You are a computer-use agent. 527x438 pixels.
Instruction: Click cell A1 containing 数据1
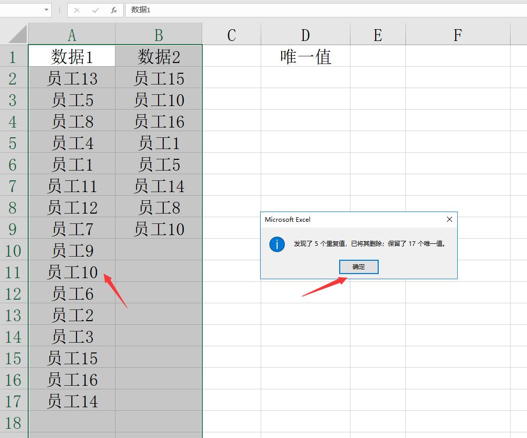click(72, 56)
